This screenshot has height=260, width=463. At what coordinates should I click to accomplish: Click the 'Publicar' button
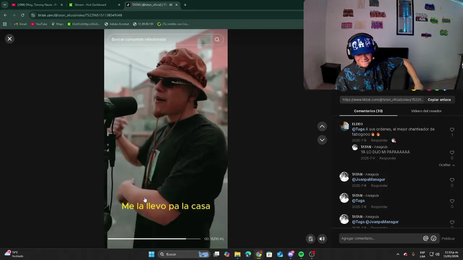tap(448, 238)
